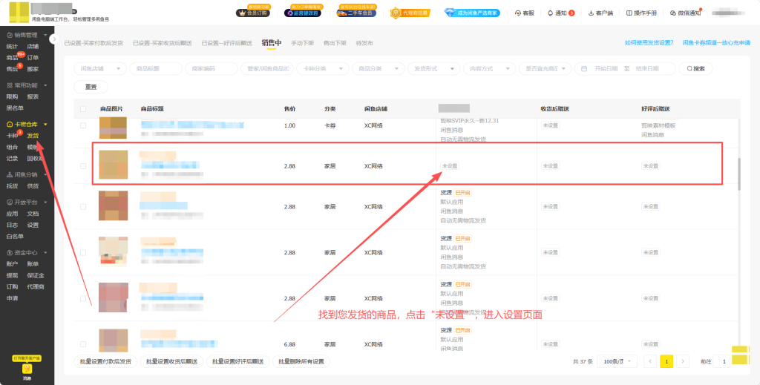Check the first 2.88 row with 未设置
760x385 pixels.
pos(83,166)
